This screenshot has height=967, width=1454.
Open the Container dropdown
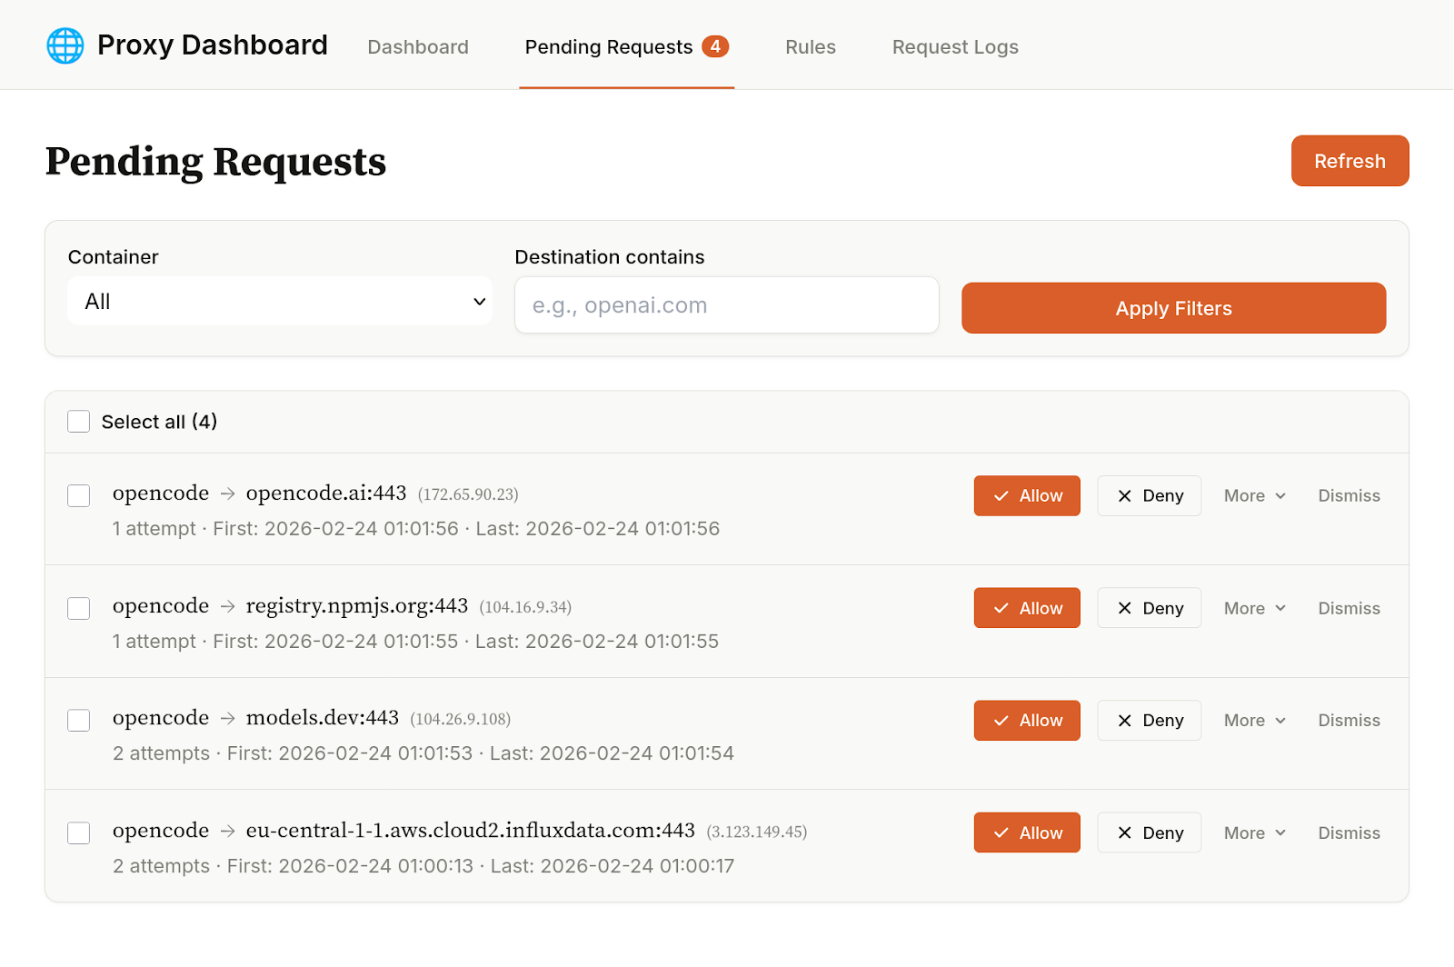click(280, 302)
